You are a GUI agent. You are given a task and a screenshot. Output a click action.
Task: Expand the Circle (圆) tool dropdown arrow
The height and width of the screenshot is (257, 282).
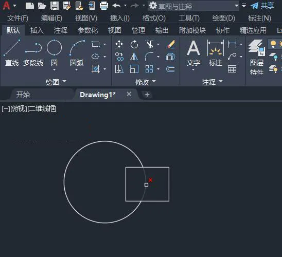55,70
